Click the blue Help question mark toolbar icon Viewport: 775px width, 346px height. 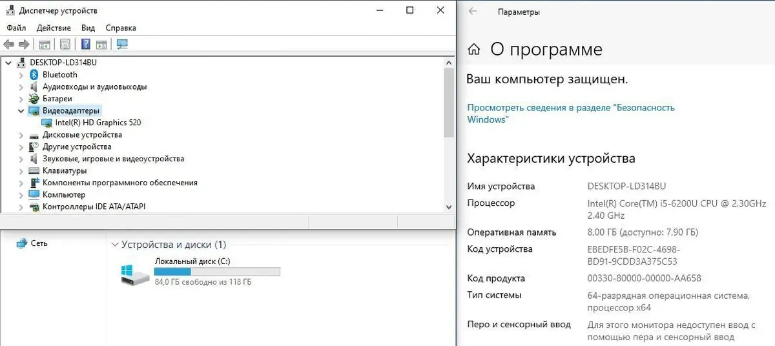pos(85,45)
